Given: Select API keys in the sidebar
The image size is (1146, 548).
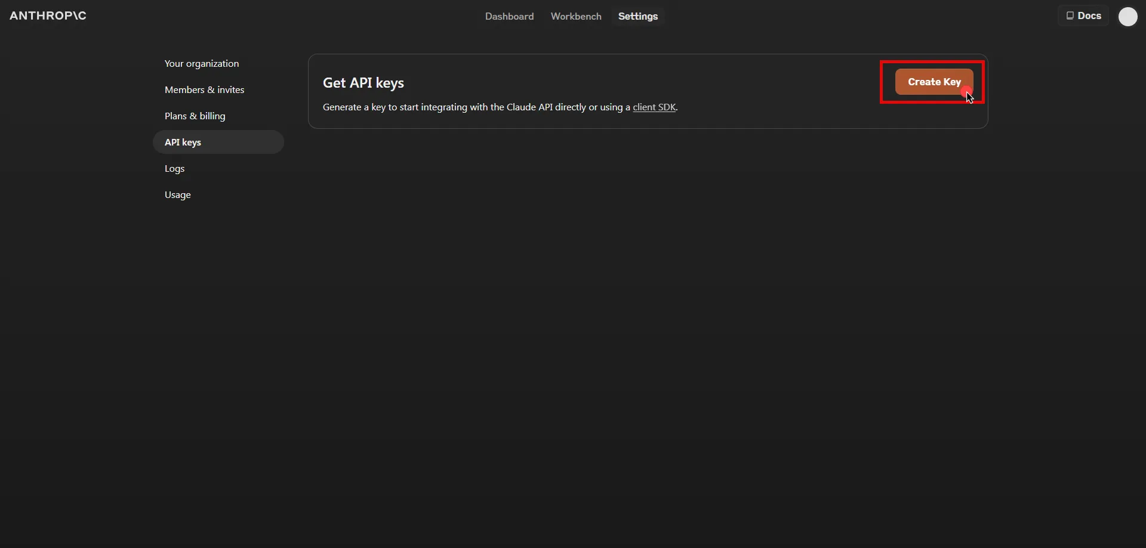Looking at the screenshot, I should coord(183,142).
